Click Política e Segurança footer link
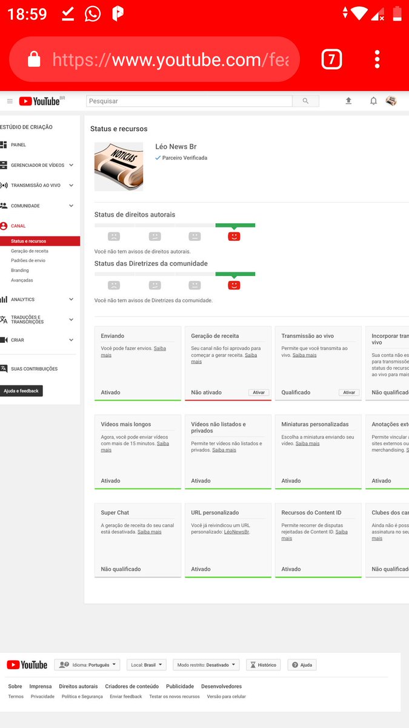 coord(82,696)
